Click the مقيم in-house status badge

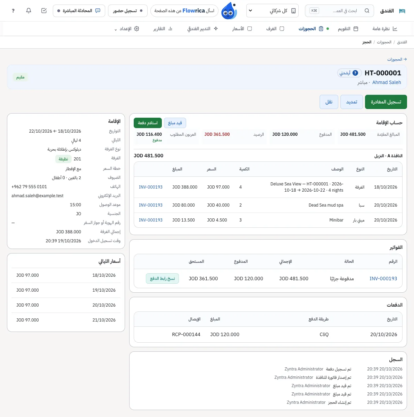coord(20,77)
